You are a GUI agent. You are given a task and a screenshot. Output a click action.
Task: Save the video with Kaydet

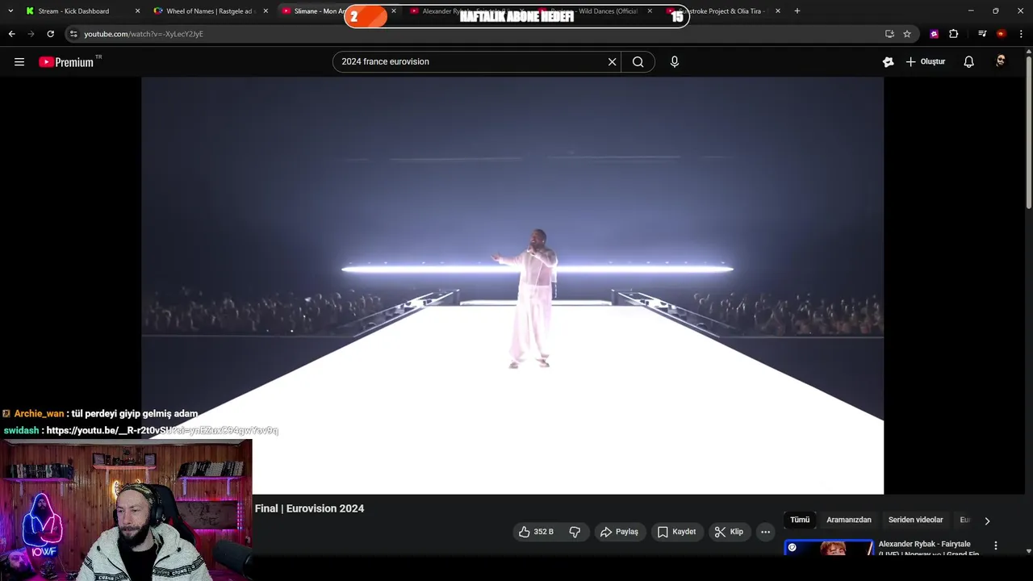[x=676, y=532]
